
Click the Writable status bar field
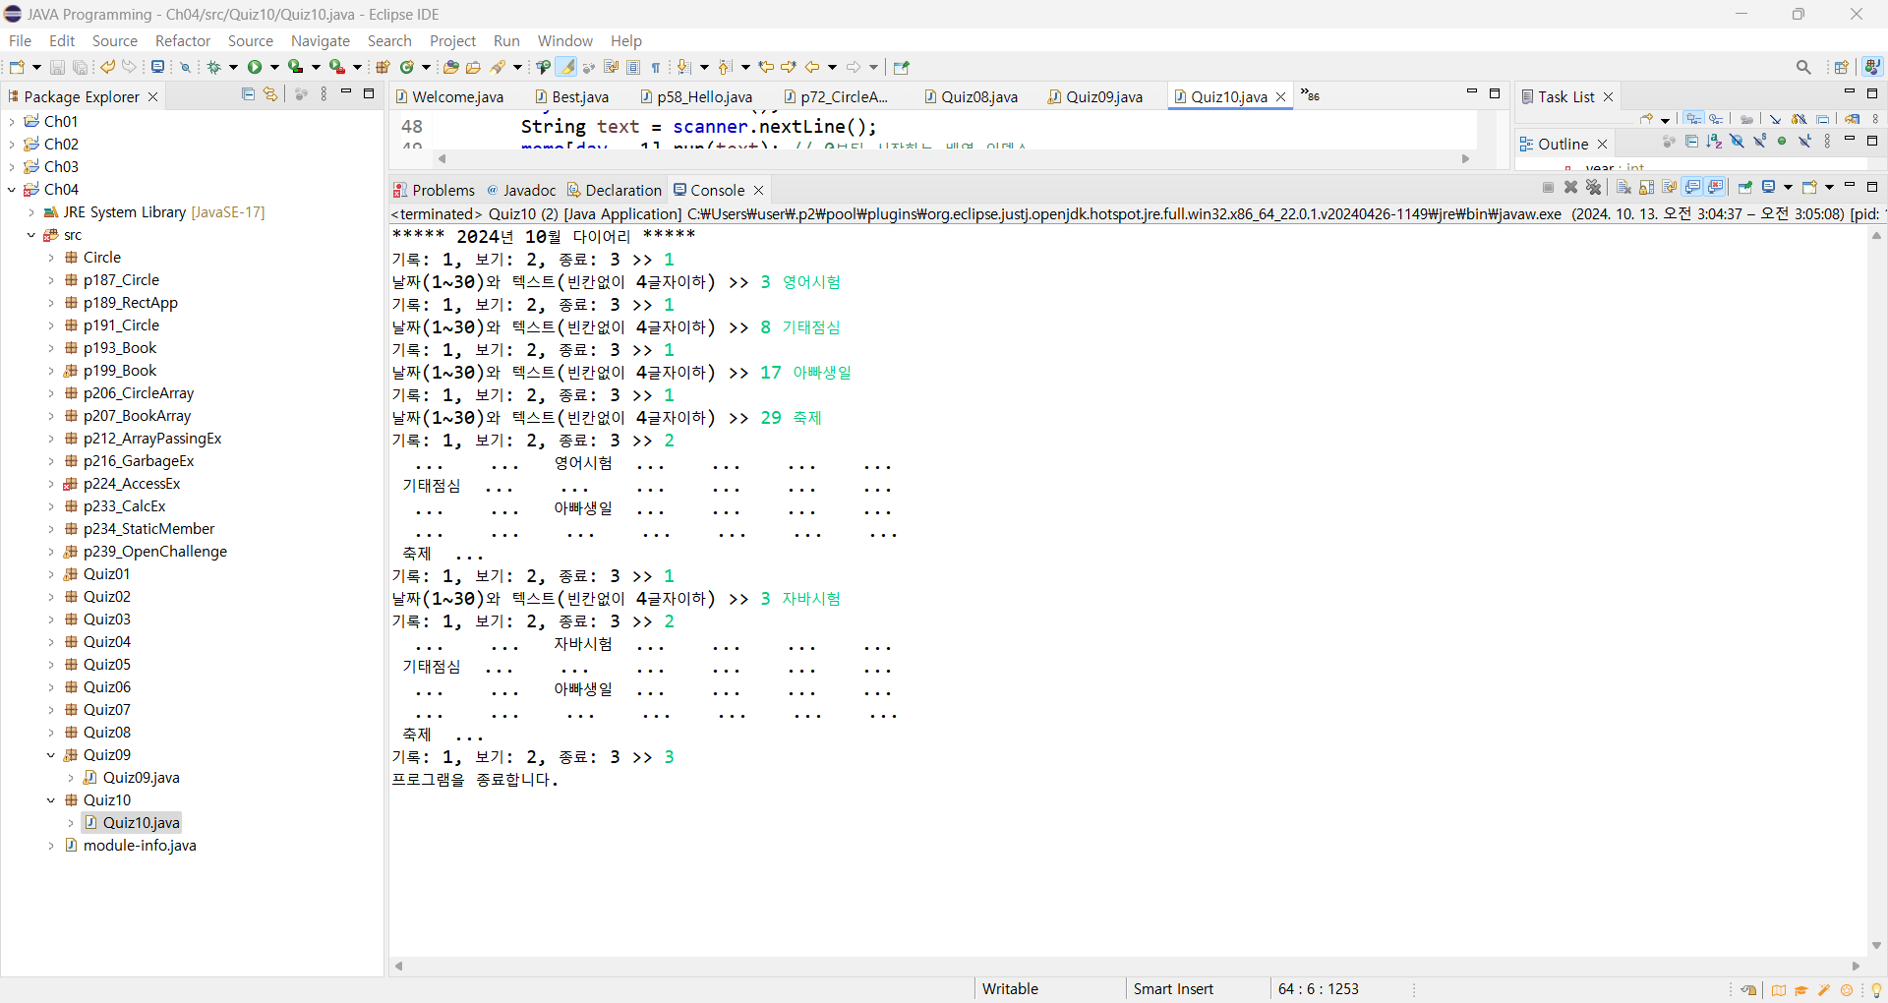[1049, 989]
